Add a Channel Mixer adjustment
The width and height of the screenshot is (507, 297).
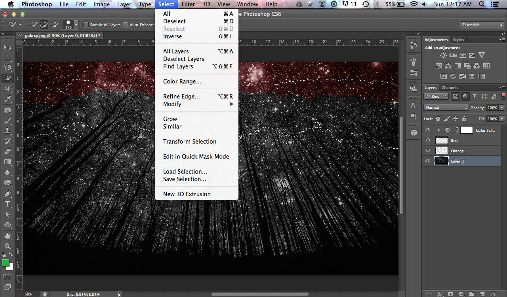[477, 66]
